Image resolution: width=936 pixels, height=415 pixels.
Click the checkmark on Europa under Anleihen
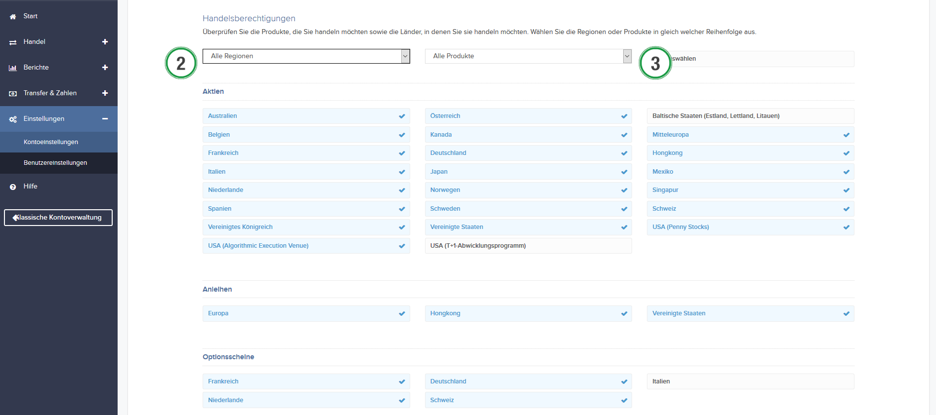click(402, 314)
